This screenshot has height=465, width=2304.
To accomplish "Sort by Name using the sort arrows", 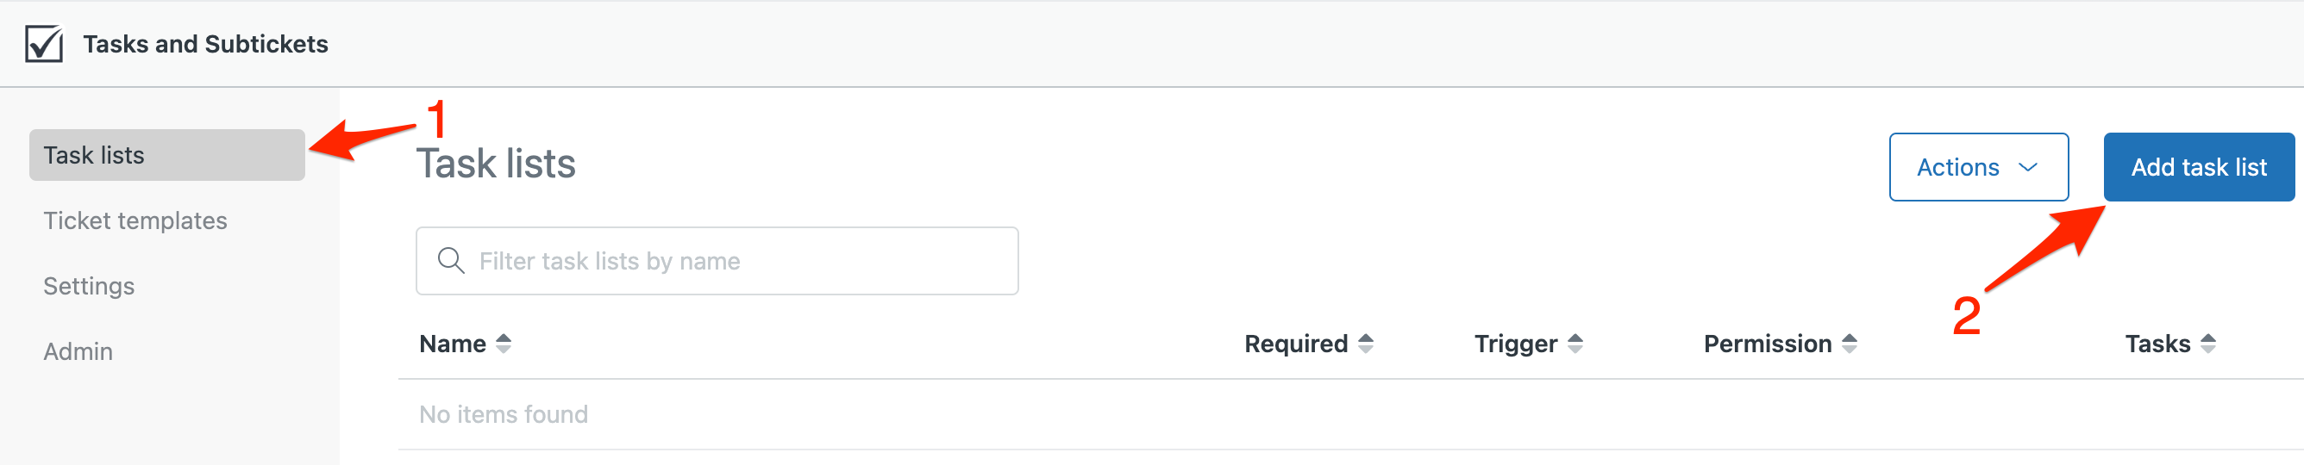I will coord(504,344).
